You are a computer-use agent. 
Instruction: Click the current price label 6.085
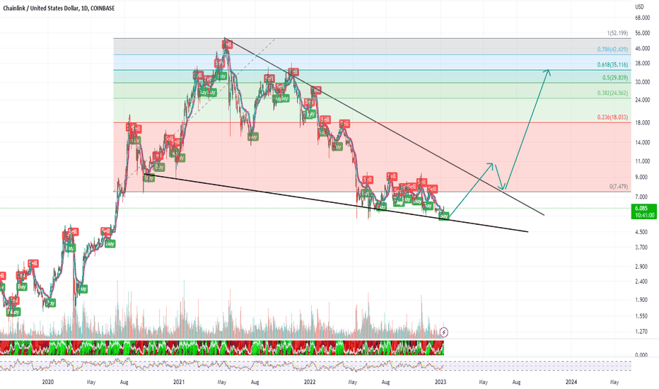(641, 208)
